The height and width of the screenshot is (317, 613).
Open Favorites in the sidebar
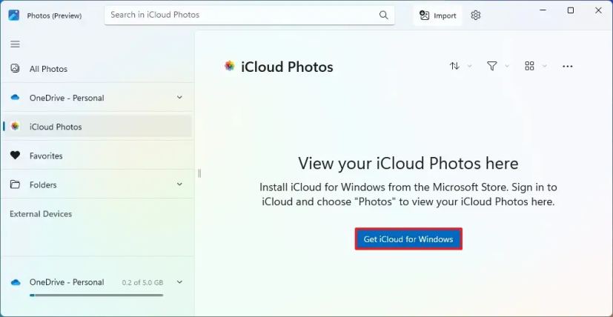(x=46, y=156)
